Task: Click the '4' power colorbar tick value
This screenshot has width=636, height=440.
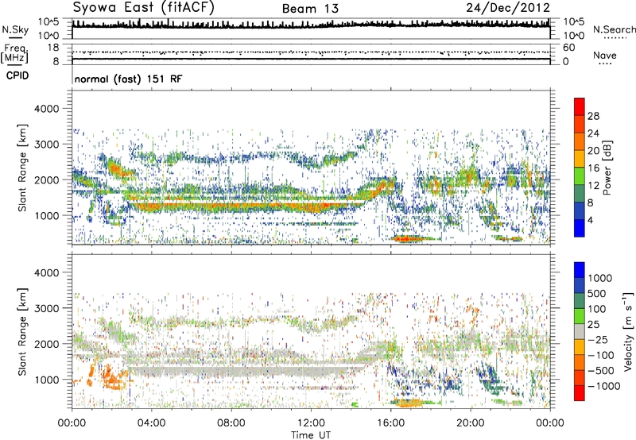Action: [590, 220]
